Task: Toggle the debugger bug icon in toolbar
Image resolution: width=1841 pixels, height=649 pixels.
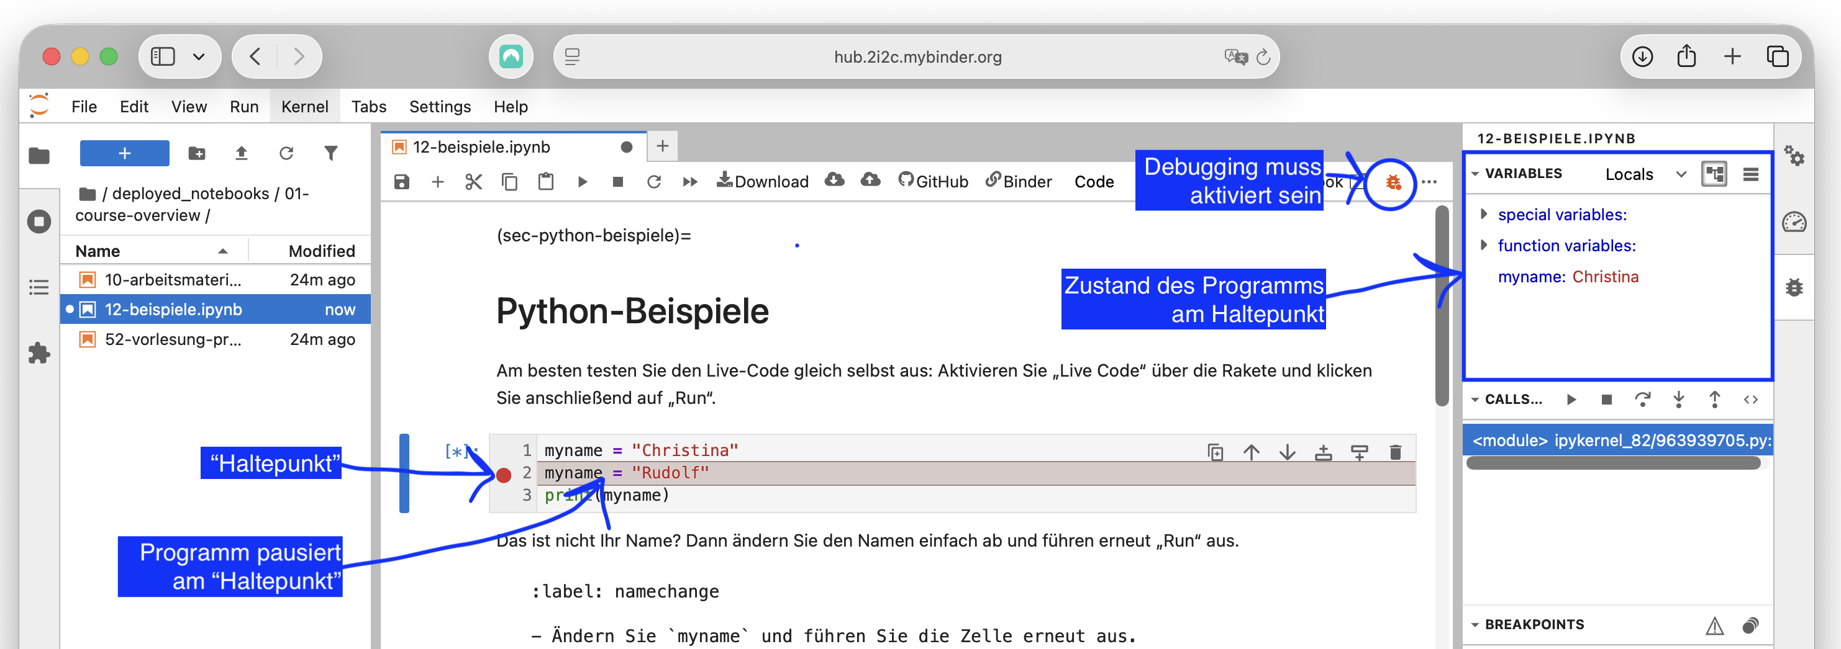Action: (x=1392, y=183)
